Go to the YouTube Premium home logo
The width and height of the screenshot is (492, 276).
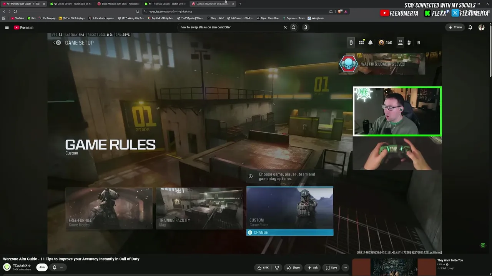tap(24, 28)
